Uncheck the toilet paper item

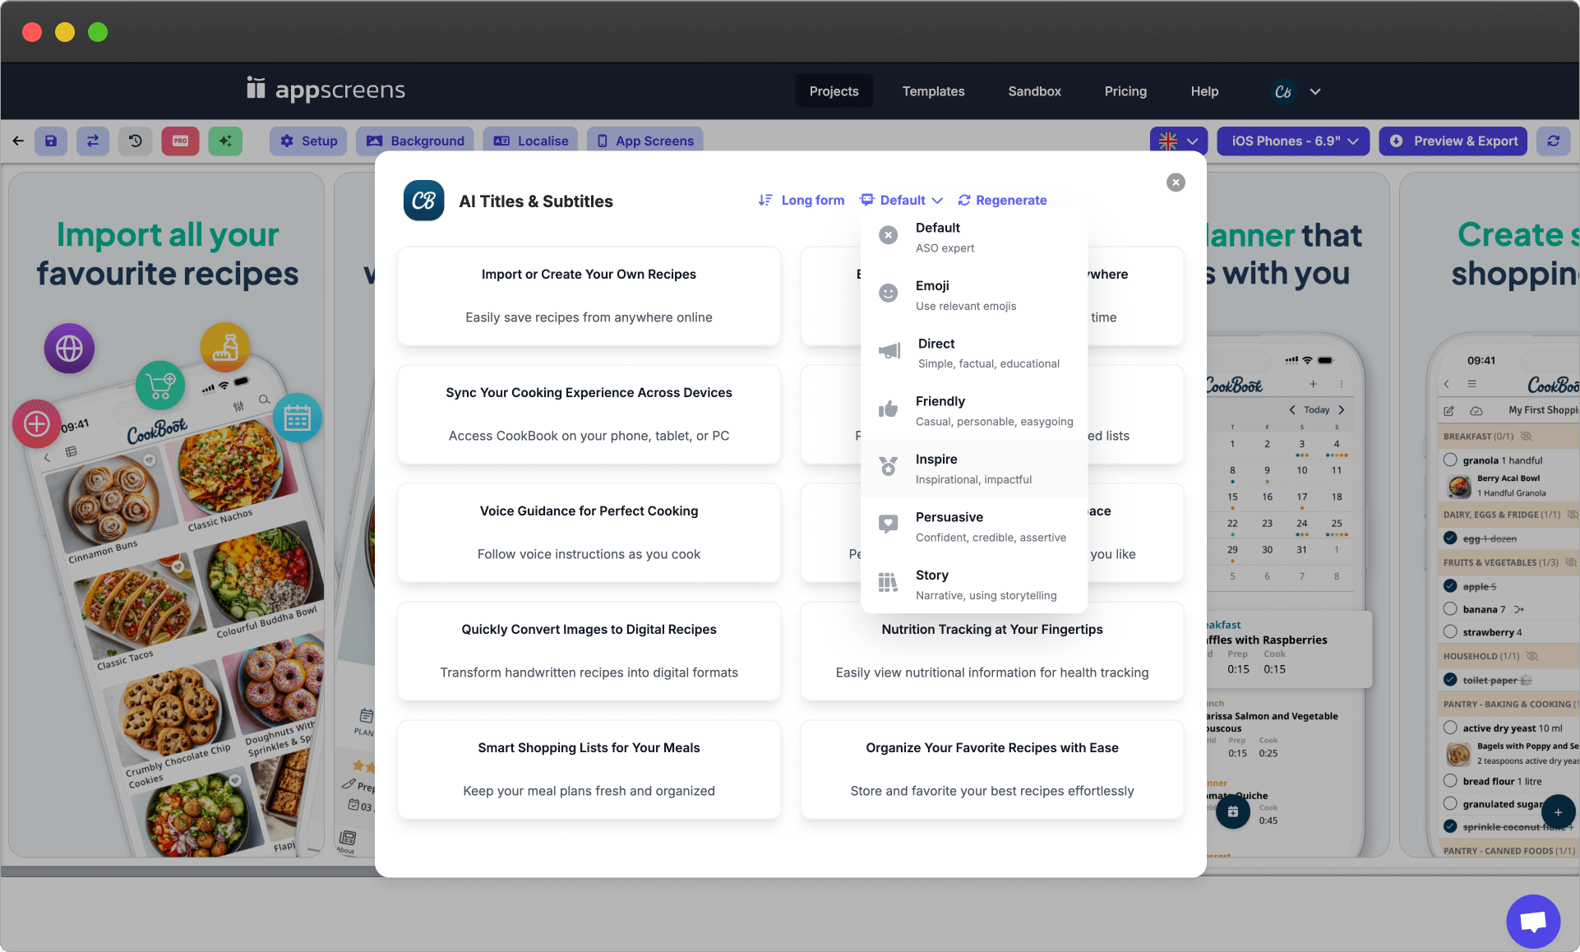coord(1450,680)
